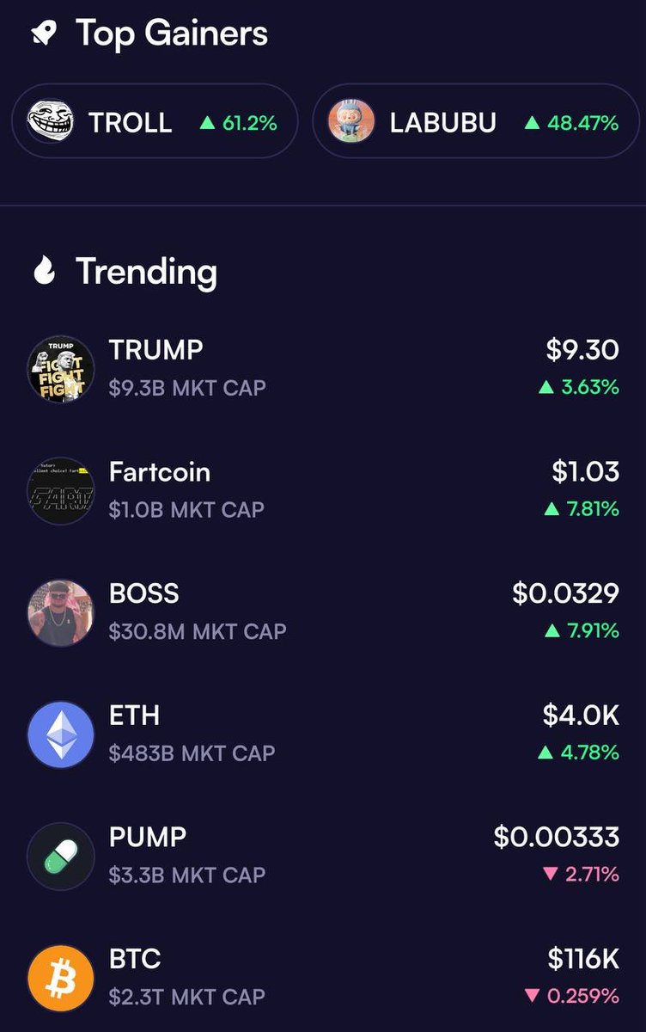The height and width of the screenshot is (1032, 646).
Task: Open the TRUMP token logo
Action: 61,369
